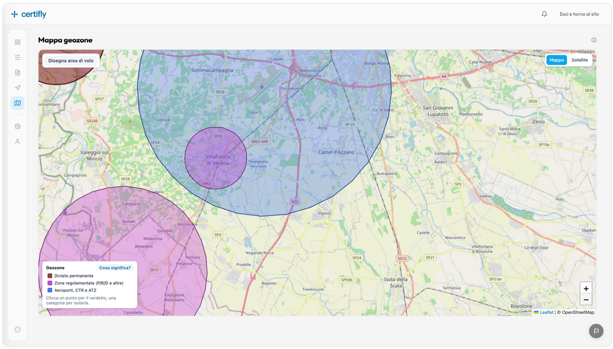Open the sliders icon in the sidebar
The image size is (613, 349).
(x=17, y=57)
